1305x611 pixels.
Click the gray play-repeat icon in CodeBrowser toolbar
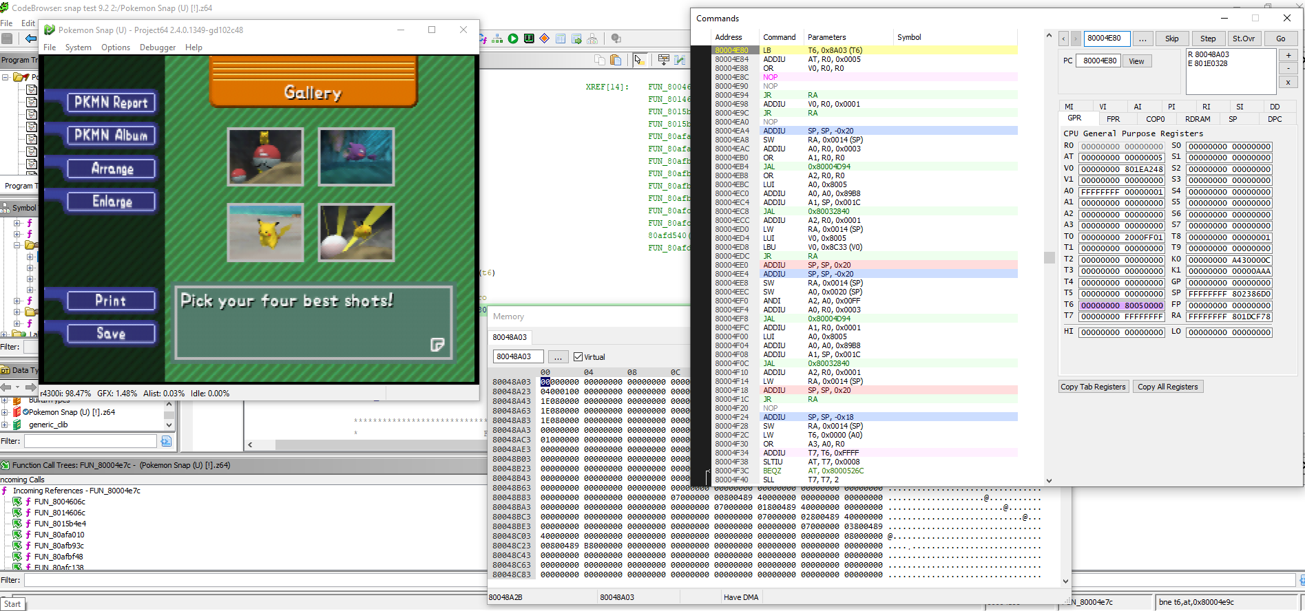pyautogui.click(x=616, y=39)
